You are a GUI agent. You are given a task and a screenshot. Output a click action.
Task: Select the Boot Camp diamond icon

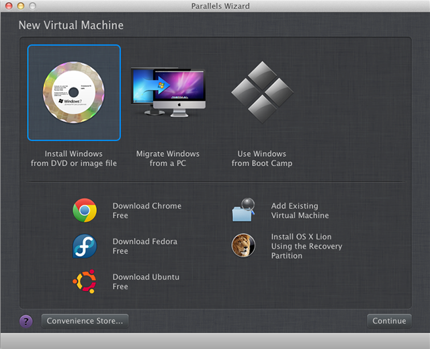(262, 93)
